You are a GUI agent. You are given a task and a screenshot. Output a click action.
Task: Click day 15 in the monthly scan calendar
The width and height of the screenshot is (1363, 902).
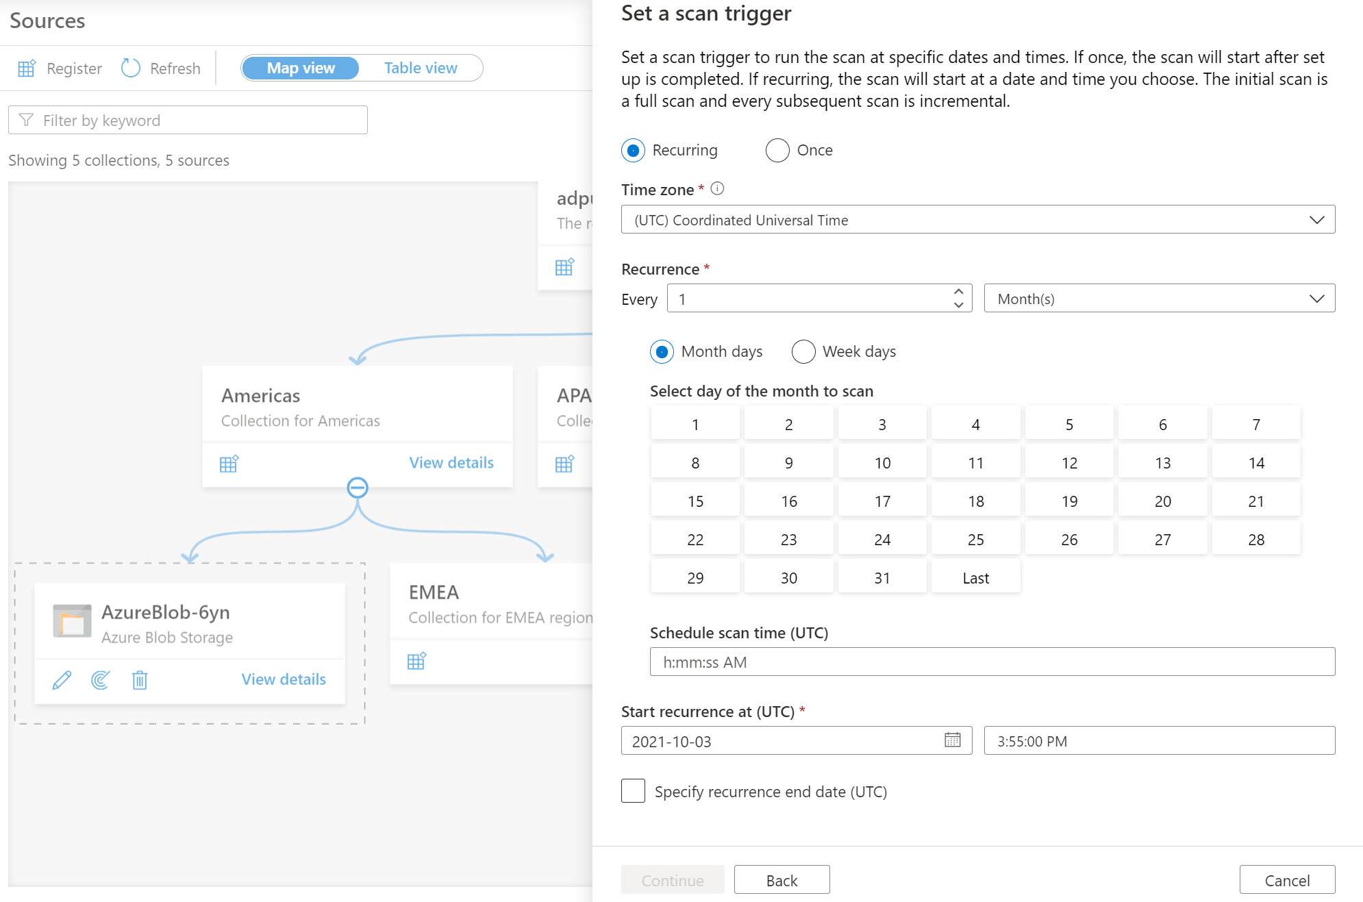(695, 501)
